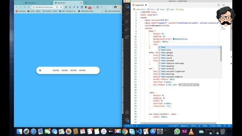Open Safari from the Dock
The width and height of the screenshot is (242, 136).
tap(34, 131)
